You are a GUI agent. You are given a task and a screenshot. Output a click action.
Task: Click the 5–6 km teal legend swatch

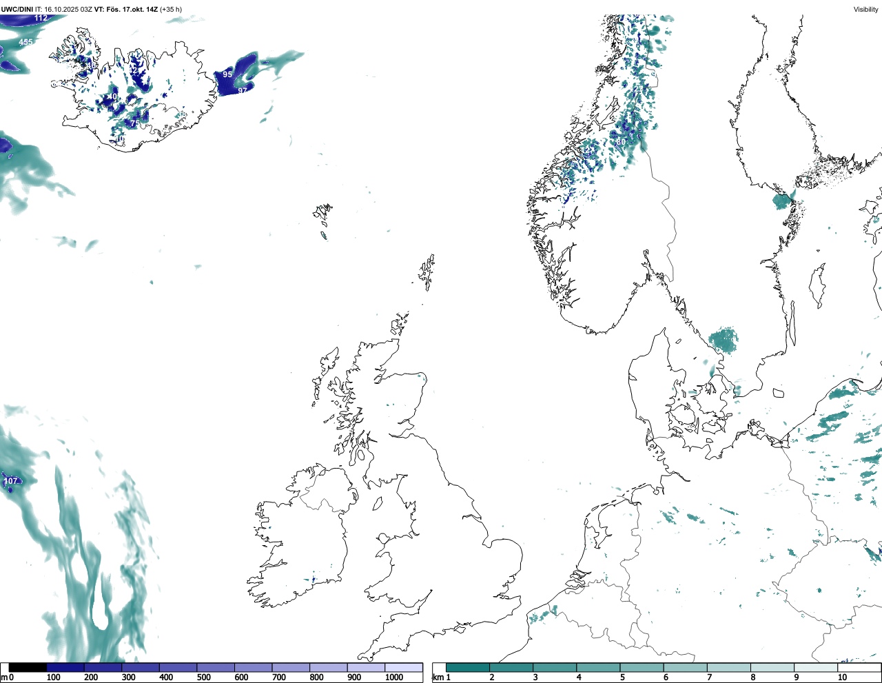click(642, 667)
